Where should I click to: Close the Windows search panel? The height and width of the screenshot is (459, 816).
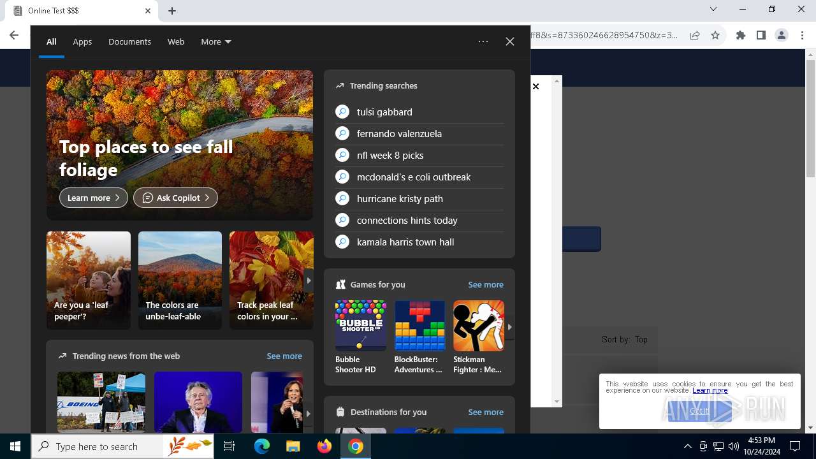(510, 41)
